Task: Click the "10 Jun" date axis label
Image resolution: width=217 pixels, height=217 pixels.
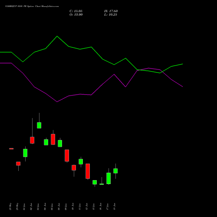Action: pyautogui.click(x=73, y=207)
